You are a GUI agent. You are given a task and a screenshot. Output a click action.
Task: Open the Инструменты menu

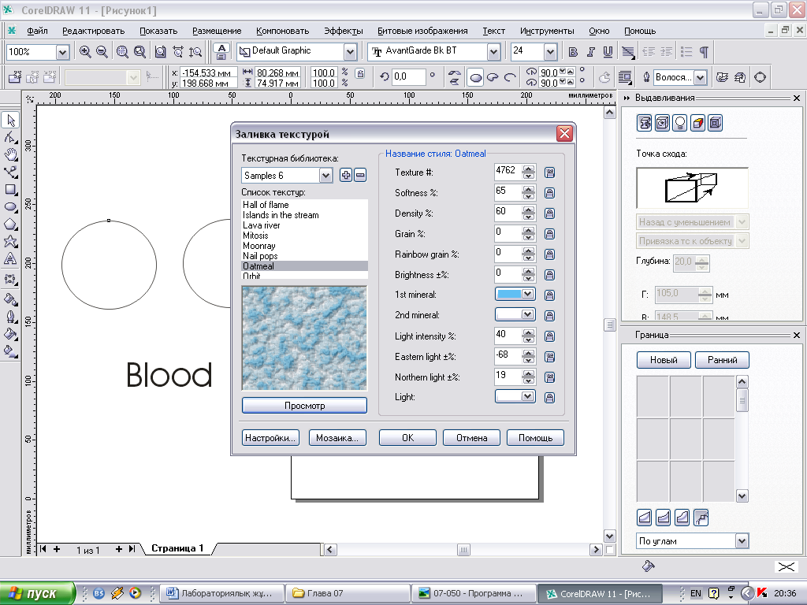(x=547, y=31)
